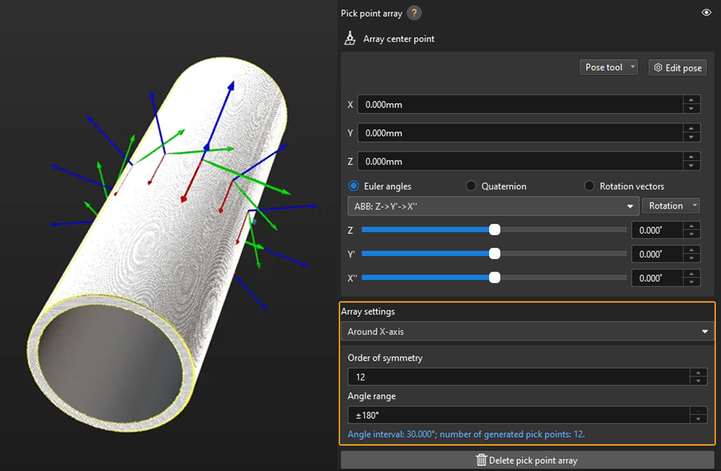Click the help question mark icon

(x=414, y=13)
